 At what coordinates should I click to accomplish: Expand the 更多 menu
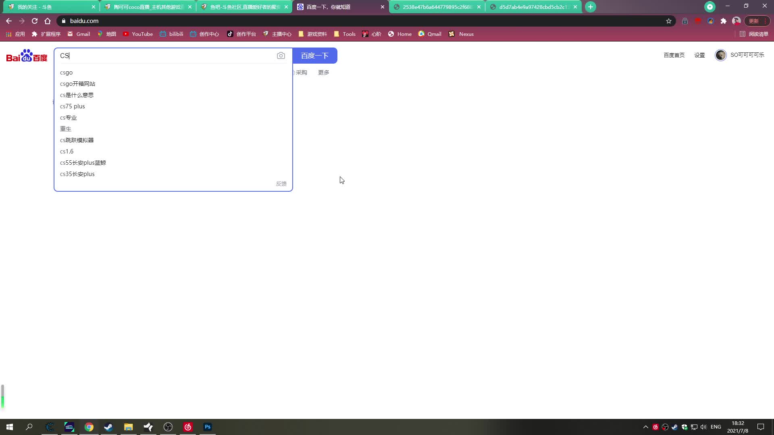(x=323, y=72)
